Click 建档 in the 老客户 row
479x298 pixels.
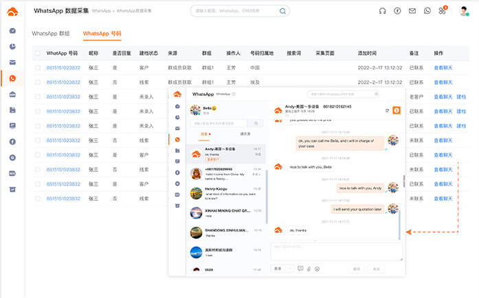coord(461,97)
